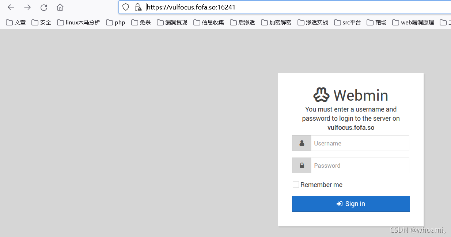Click the URL address bar text

point(191,7)
